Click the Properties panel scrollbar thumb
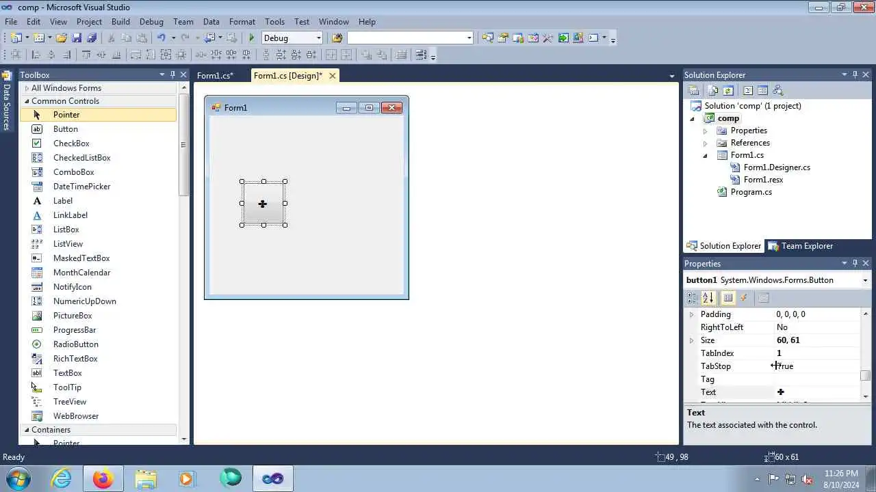The width and height of the screenshot is (876, 492). 866,375
